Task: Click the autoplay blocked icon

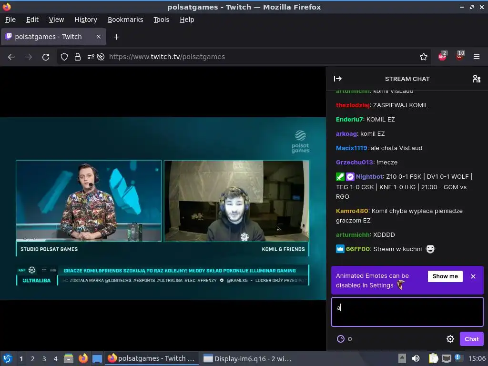Action: click(101, 57)
